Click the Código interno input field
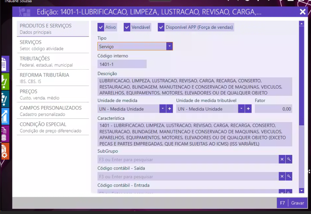This screenshot has width=311, height=214. (x=122, y=64)
